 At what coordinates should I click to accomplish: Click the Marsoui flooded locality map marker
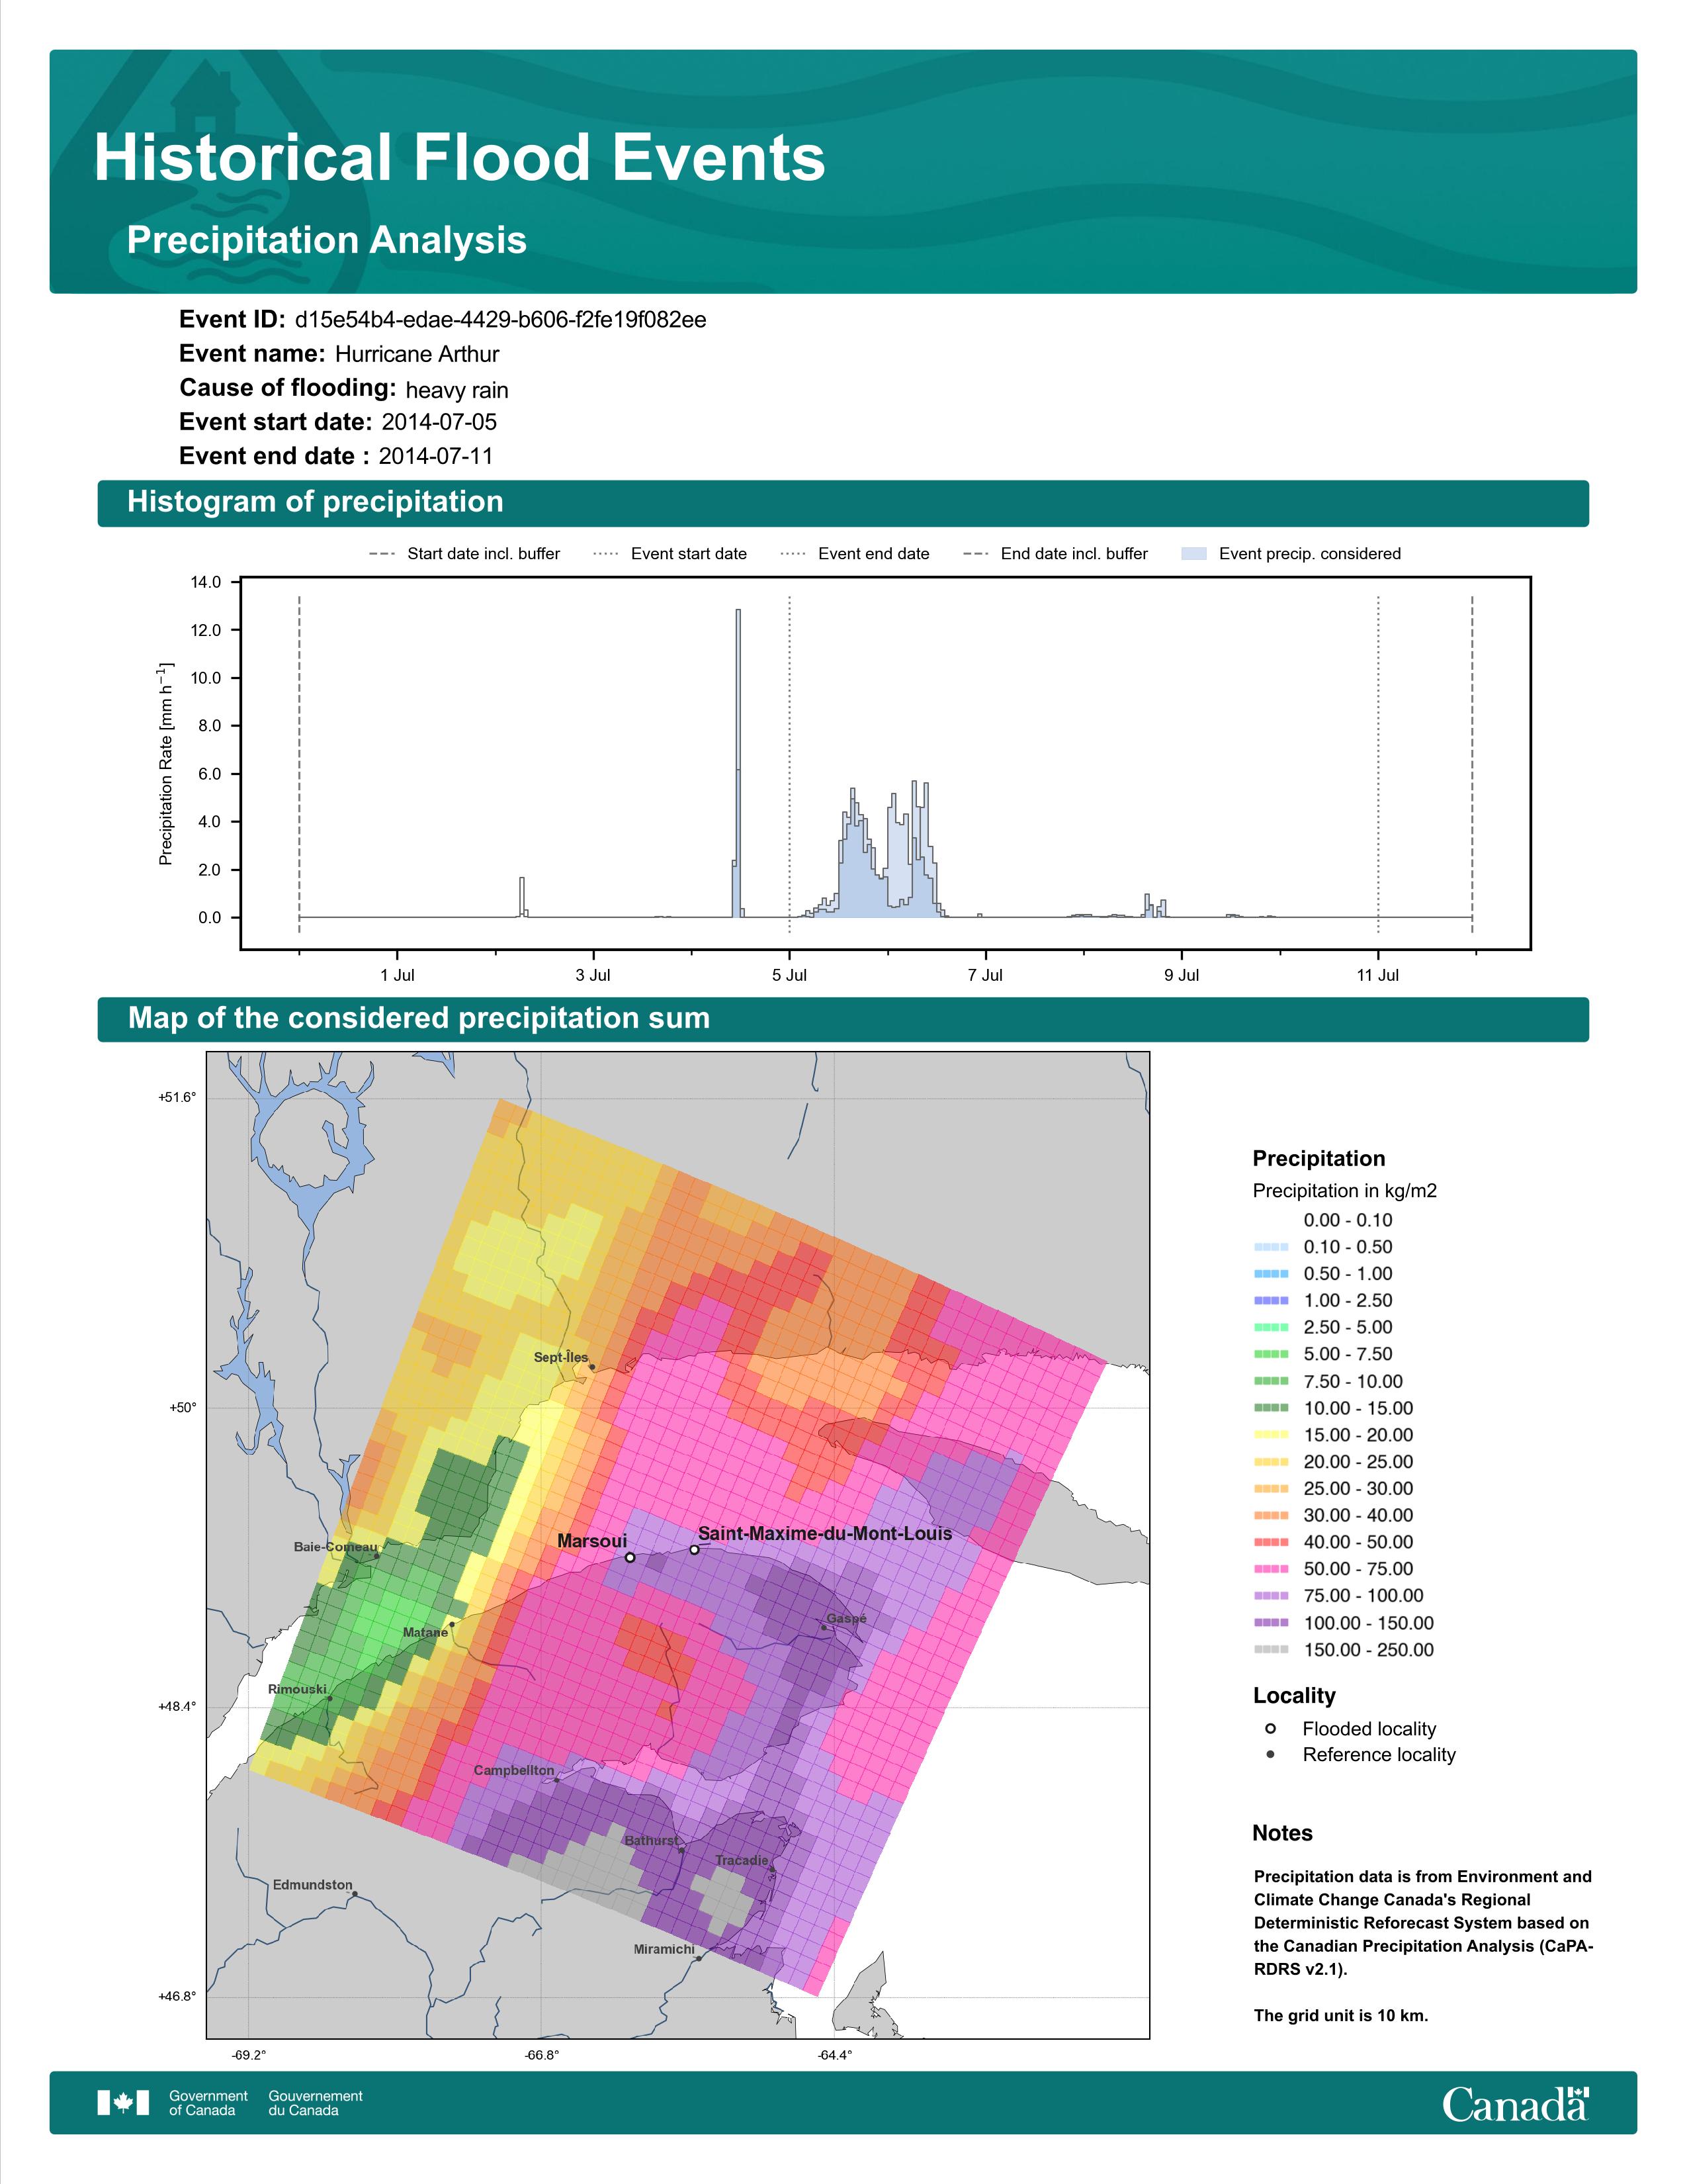point(630,1557)
